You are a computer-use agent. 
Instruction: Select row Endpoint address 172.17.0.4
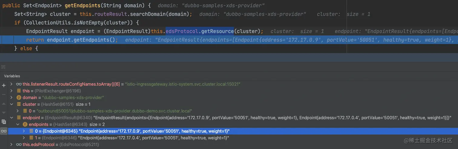coord(233,138)
